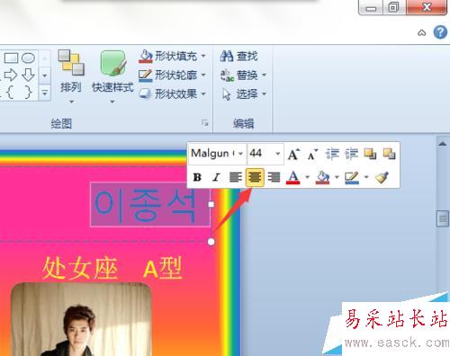450x356 pixels.
Task: Open font color dropdown in mini toolbar
Action: (307, 177)
